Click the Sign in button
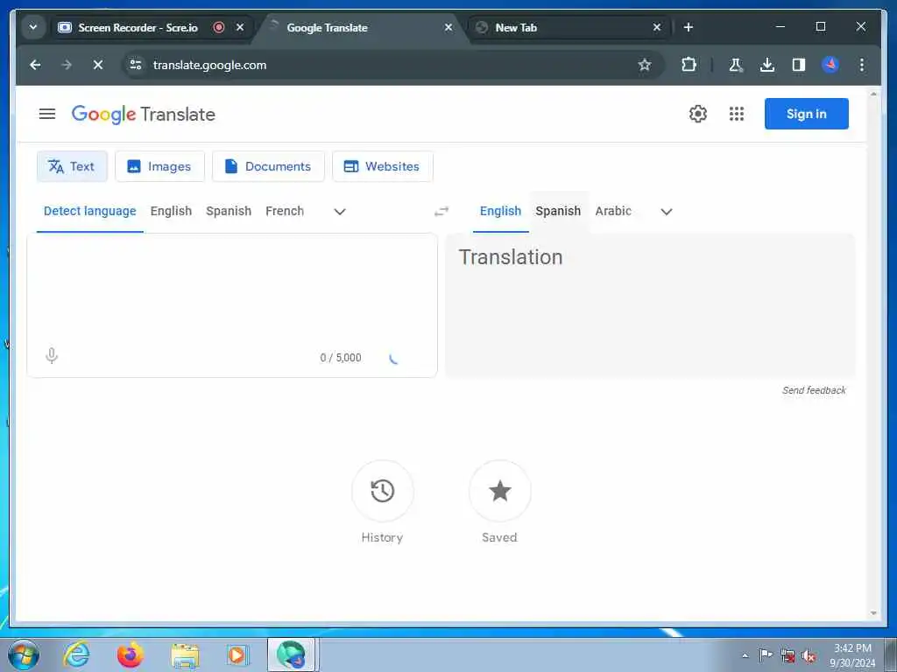Viewport: 897px width, 672px height. tap(806, 114)
